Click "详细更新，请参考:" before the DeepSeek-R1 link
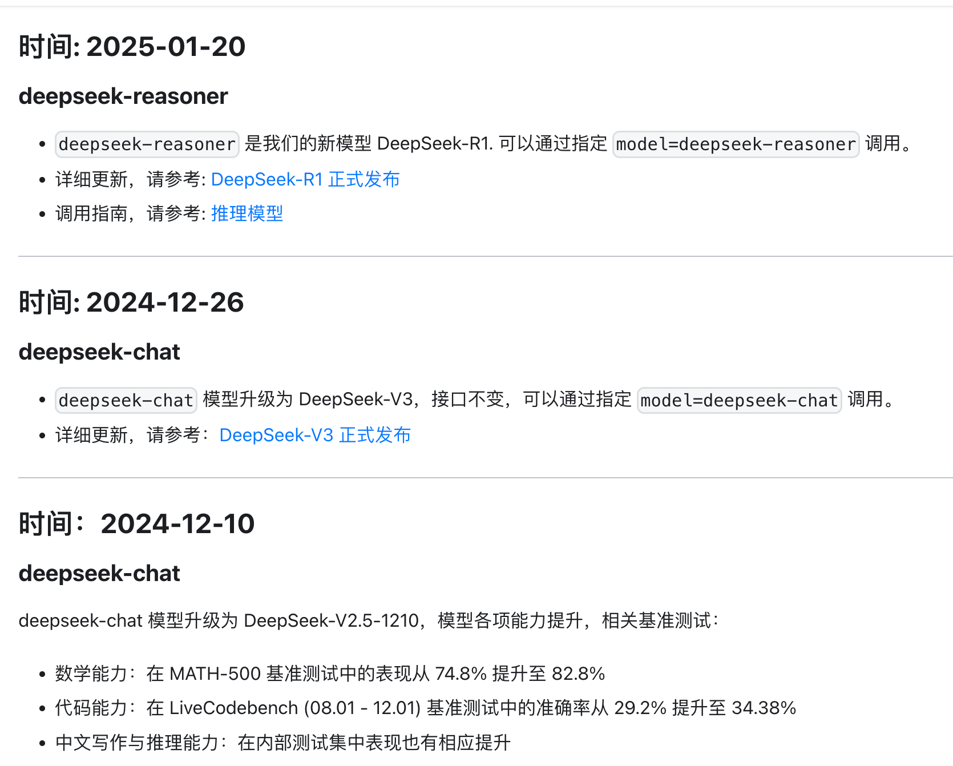Viewport: 953px width, 766px height. click(131, 179)
